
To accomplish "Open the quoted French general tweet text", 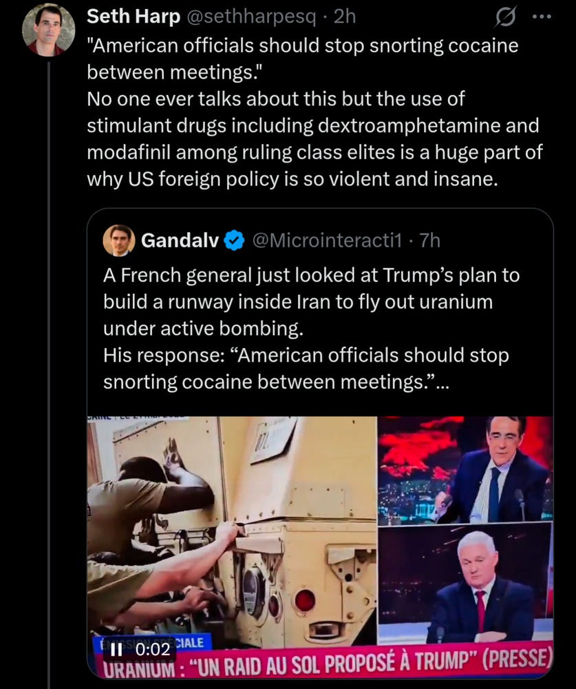I will point(310,329).
